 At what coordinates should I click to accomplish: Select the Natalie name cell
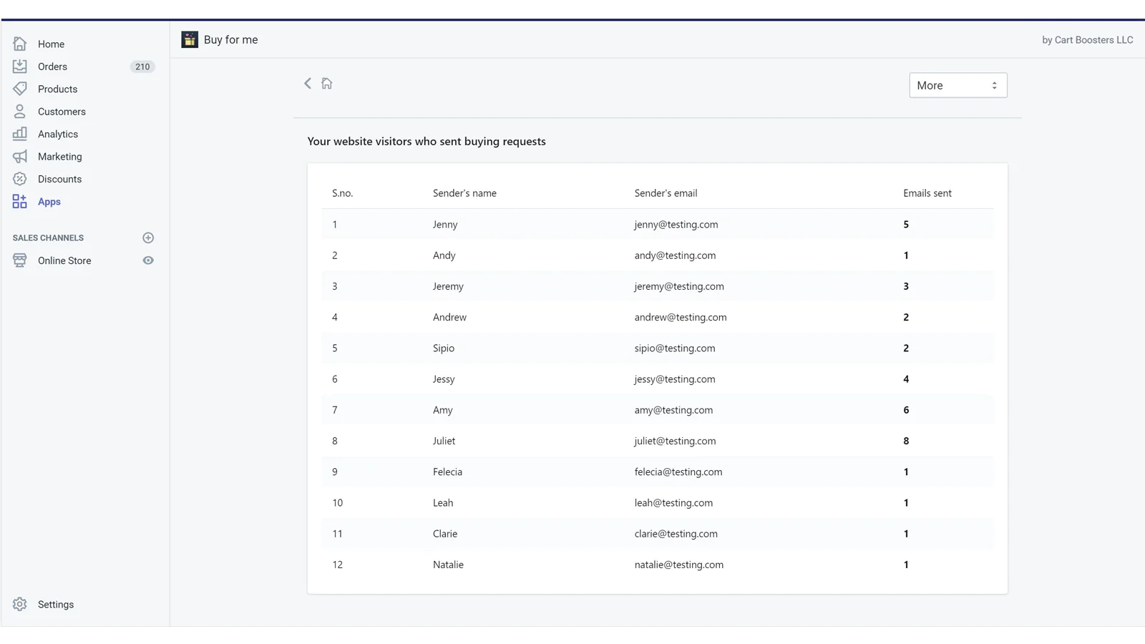[x=448, y=565]
